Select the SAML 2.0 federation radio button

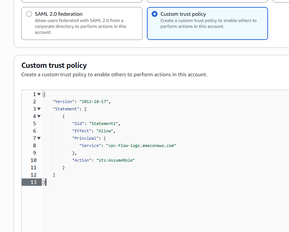coord(29,14)
